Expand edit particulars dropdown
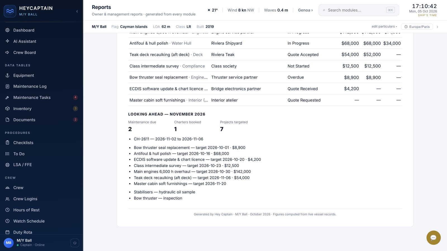The image size is (447, 251). coord(384,26)
